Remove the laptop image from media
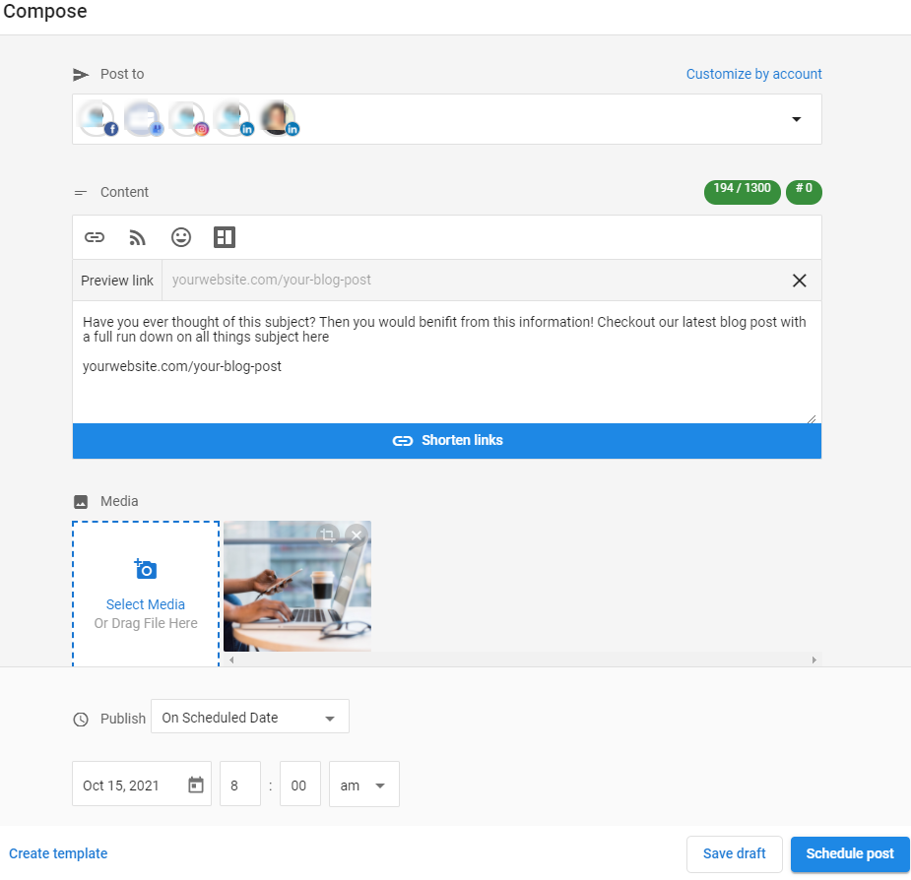The width and height of the screenshot is (911, 880). [357, 534]
